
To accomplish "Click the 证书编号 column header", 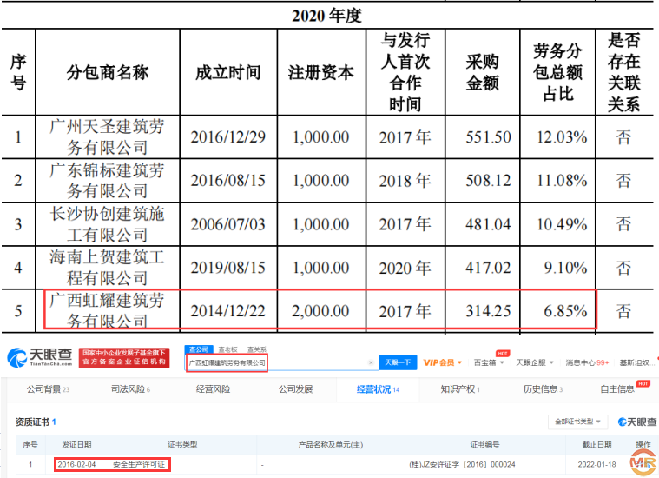I will [x=484, y=445].
